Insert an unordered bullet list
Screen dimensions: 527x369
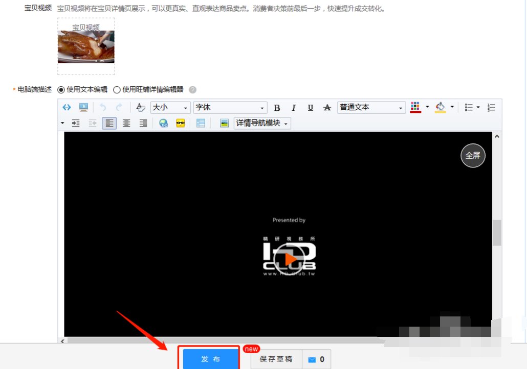pos(469,107)
